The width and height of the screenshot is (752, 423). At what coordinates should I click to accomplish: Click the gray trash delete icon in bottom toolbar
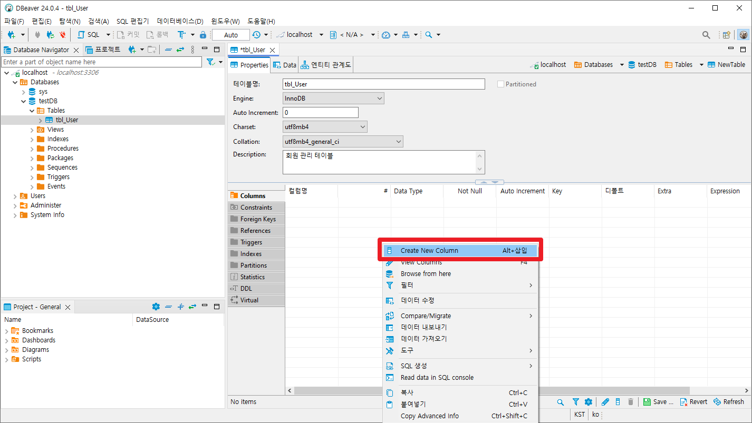tap(631, 402)
